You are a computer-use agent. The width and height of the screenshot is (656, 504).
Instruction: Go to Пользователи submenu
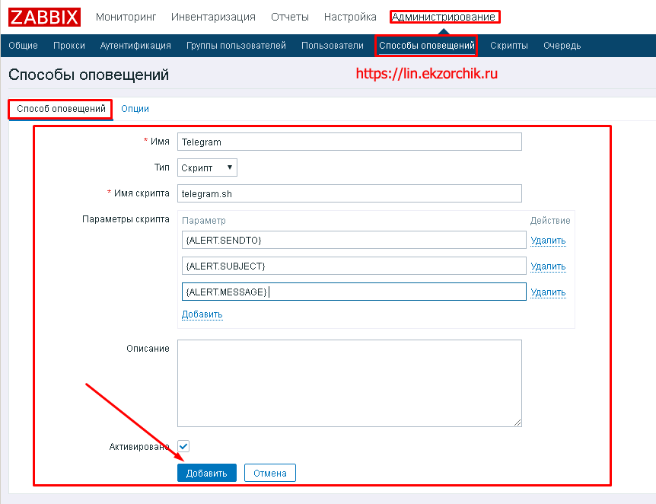click(333, 46)
